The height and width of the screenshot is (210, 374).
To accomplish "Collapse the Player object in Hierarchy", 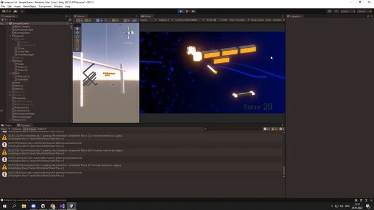I will click(11, 61).
